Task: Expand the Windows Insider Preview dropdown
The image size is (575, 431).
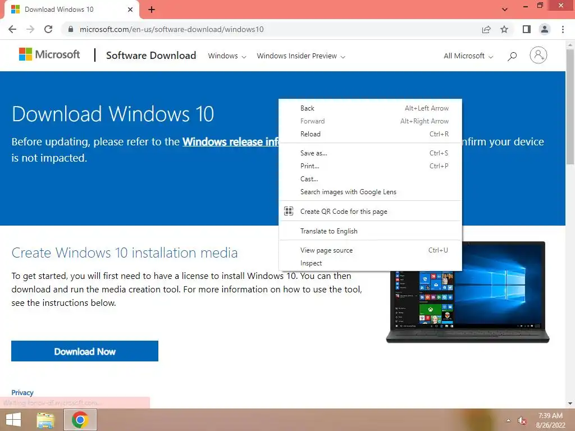Action: 301,56
